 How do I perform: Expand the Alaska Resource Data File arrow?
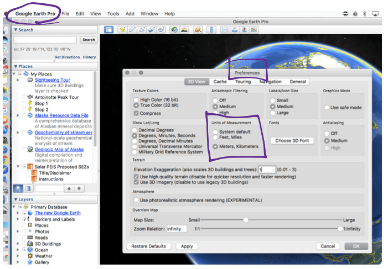pos(18,115)
